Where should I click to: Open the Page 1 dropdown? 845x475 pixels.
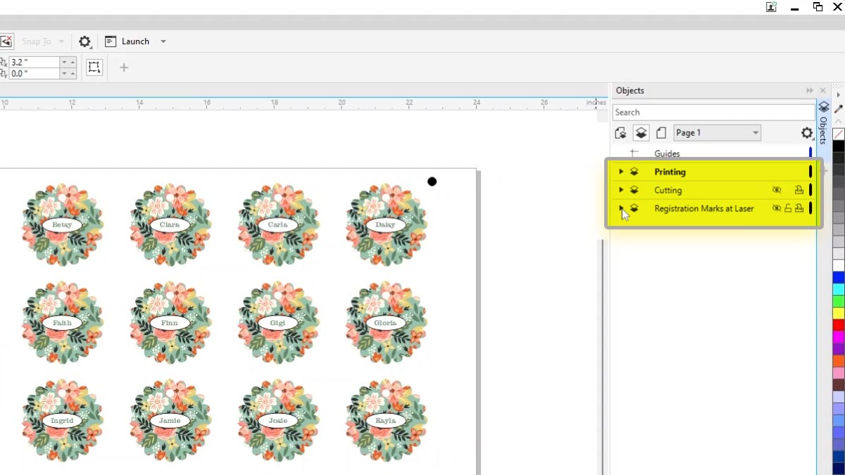click(755, 133)
